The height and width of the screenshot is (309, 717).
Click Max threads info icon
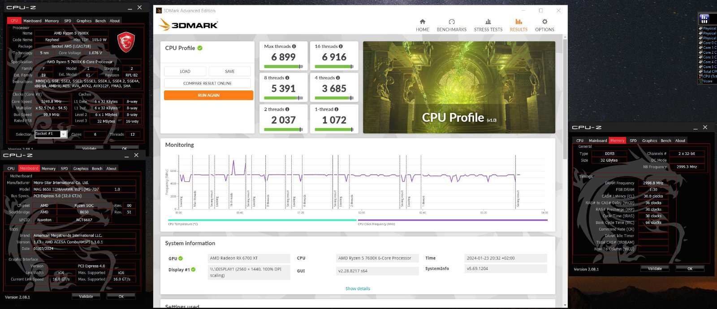(294, 46)
